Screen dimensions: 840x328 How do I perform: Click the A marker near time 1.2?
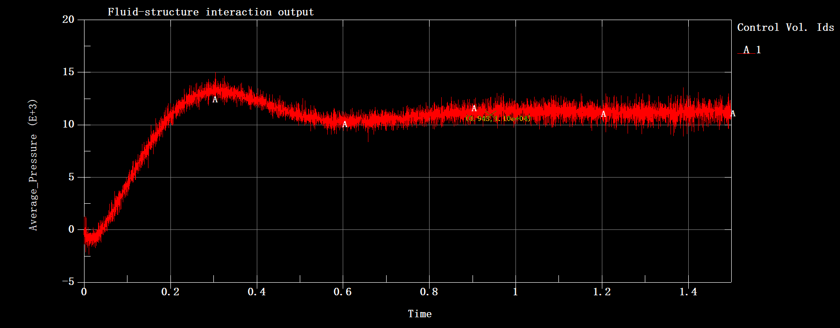tap(603, 114)
